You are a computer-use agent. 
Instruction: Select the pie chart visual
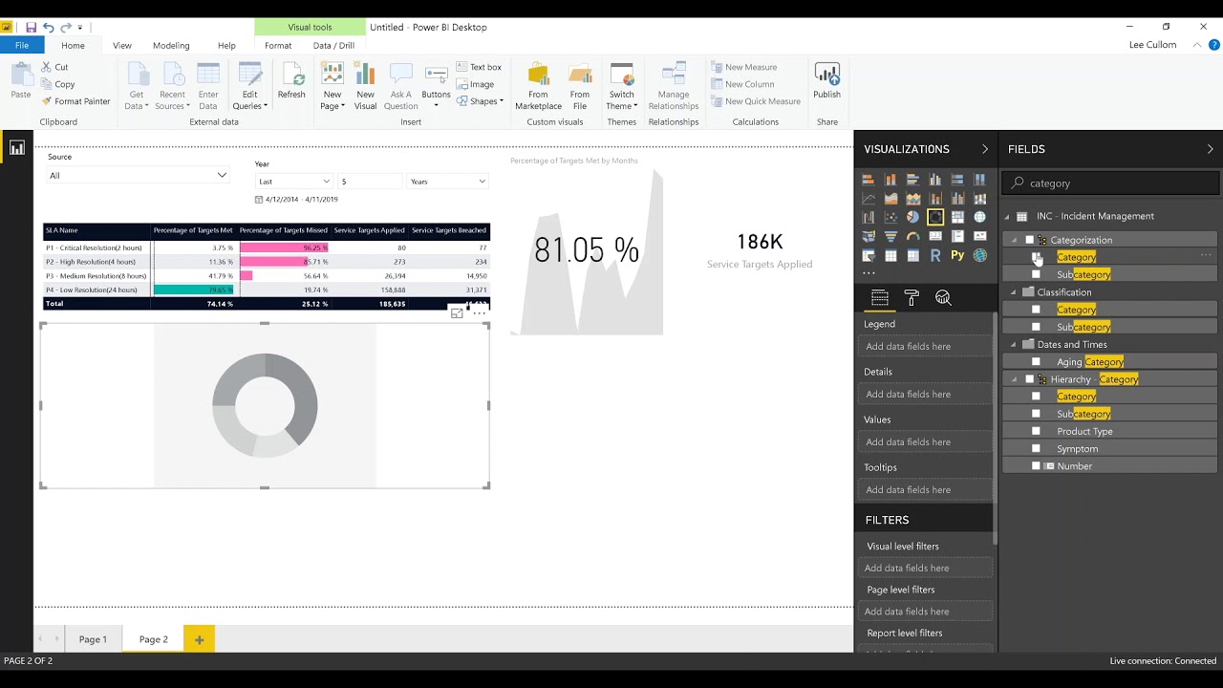pyautogui.click(x=912, y=218)
